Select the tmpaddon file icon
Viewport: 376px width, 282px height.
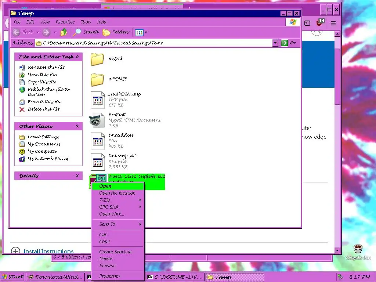tap(98, 141)
